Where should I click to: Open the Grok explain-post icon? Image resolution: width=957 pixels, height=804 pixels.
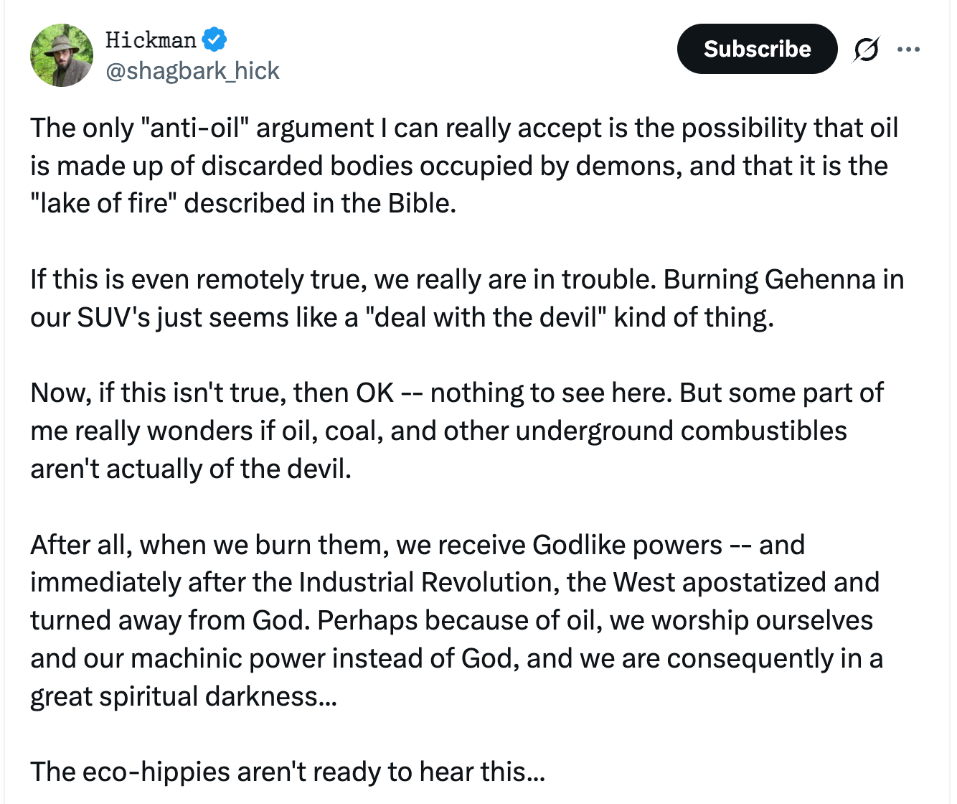pos(866,50)
